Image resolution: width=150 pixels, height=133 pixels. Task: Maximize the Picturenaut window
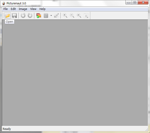135,2
